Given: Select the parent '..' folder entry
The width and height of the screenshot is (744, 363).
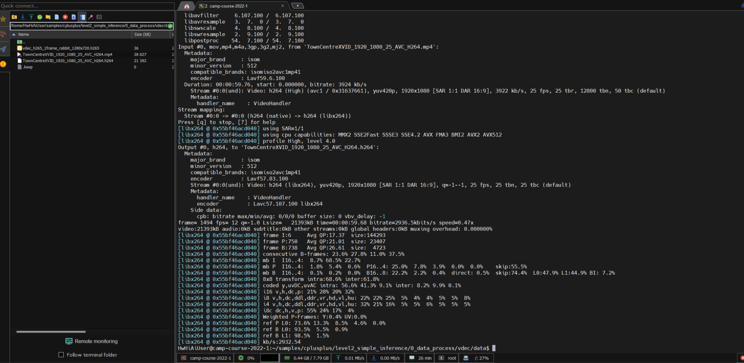Looking at the screenshot, I should click(21, 42).
